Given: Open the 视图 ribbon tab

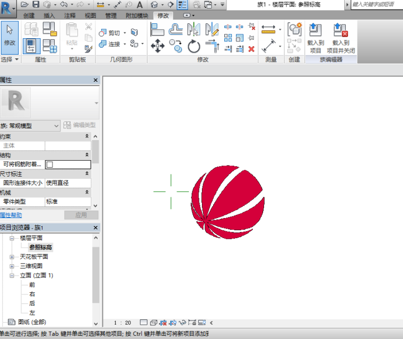Looking at the screenshot, I should click(91, 16).
